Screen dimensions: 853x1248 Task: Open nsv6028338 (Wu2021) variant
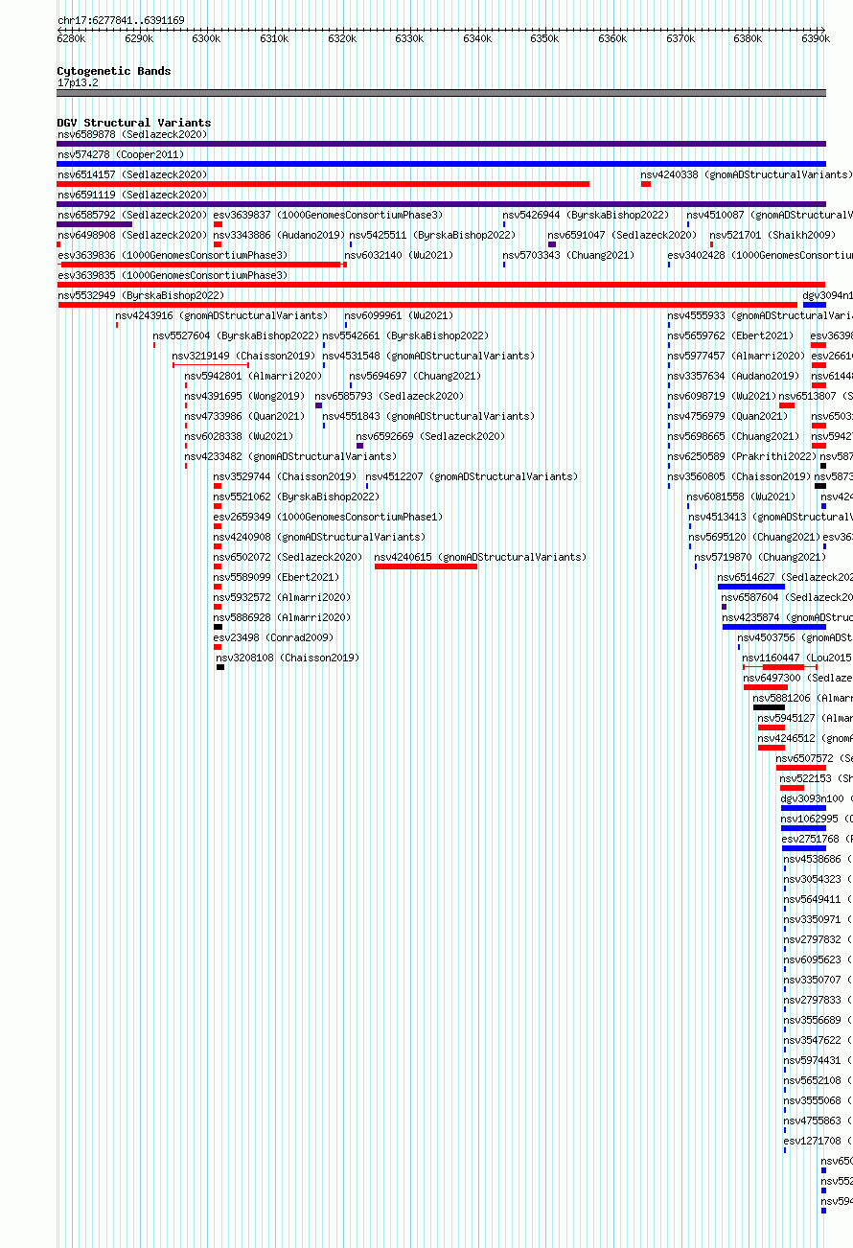pos(240,436)
